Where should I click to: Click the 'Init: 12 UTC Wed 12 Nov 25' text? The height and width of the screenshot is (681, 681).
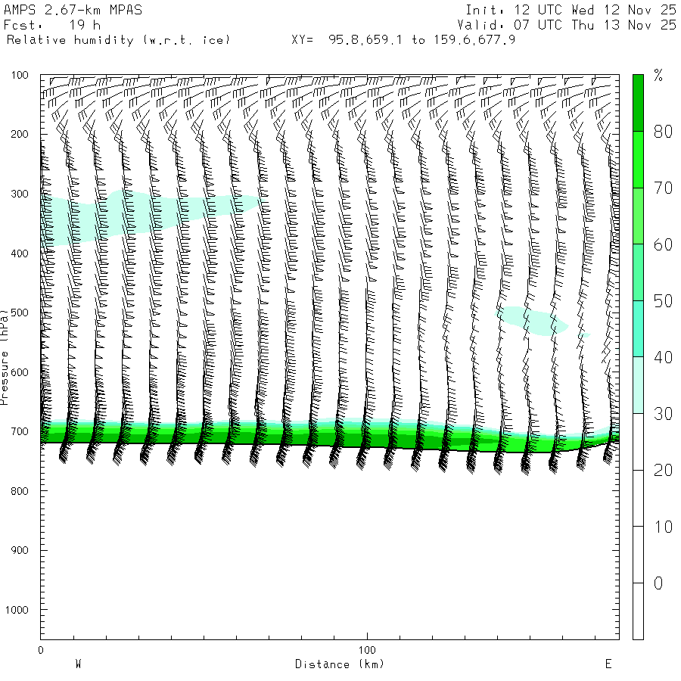[x=571, y=10]
